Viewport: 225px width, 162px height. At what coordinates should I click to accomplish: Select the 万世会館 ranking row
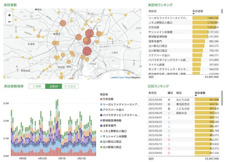coord(183,27)
